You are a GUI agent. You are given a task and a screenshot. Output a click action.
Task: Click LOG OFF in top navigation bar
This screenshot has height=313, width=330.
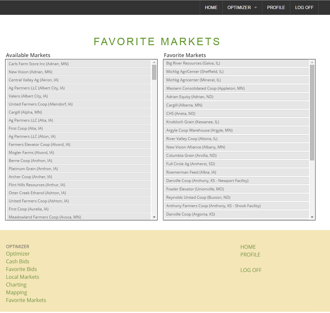click(304, 8)
